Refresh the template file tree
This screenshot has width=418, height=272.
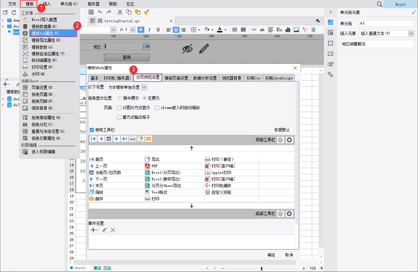point(14,12)
